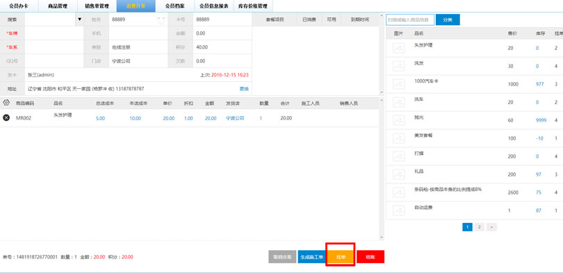Edit the 本店成本 value 10.00

click(x=136, y=118)
